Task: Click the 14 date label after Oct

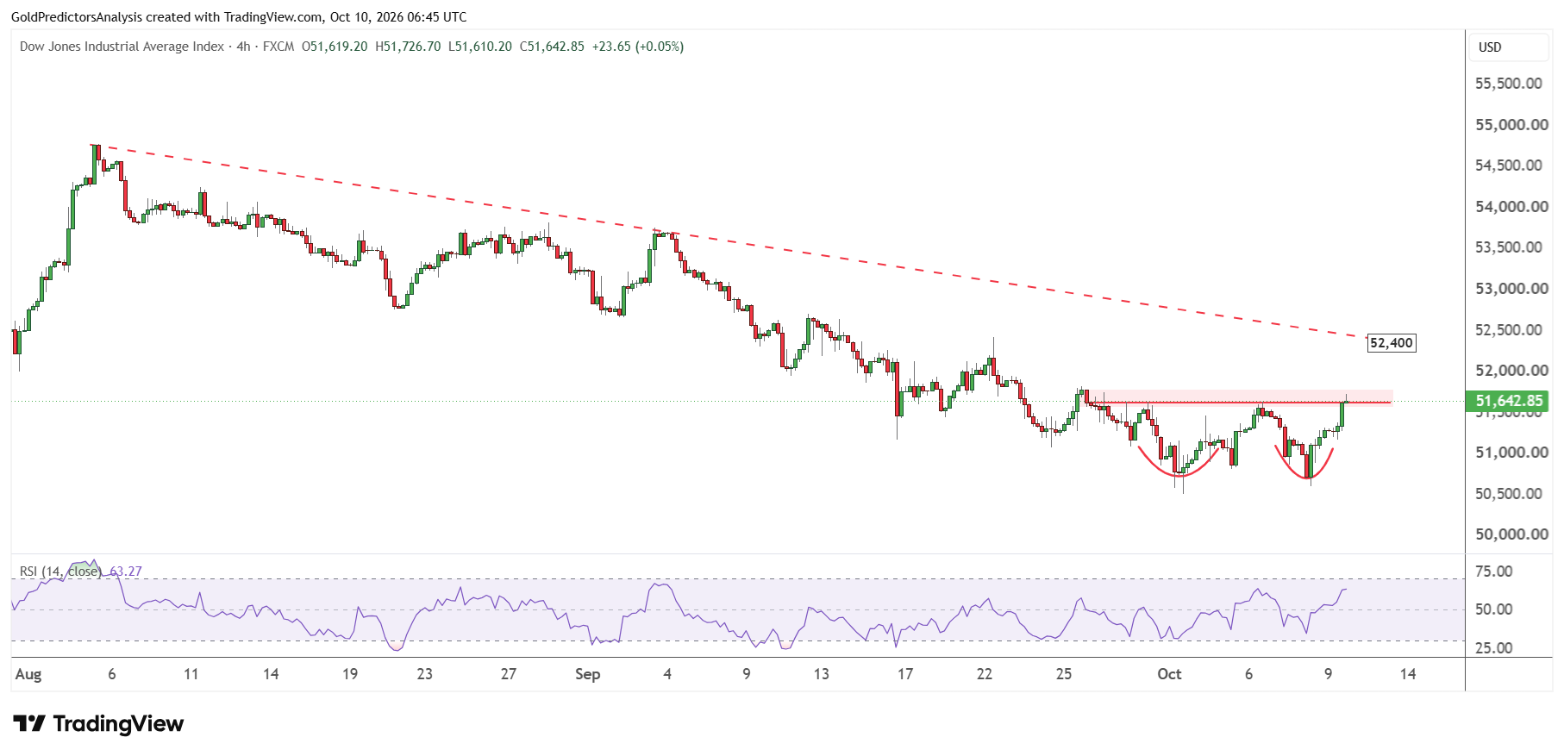Action: pos(1407,674)
